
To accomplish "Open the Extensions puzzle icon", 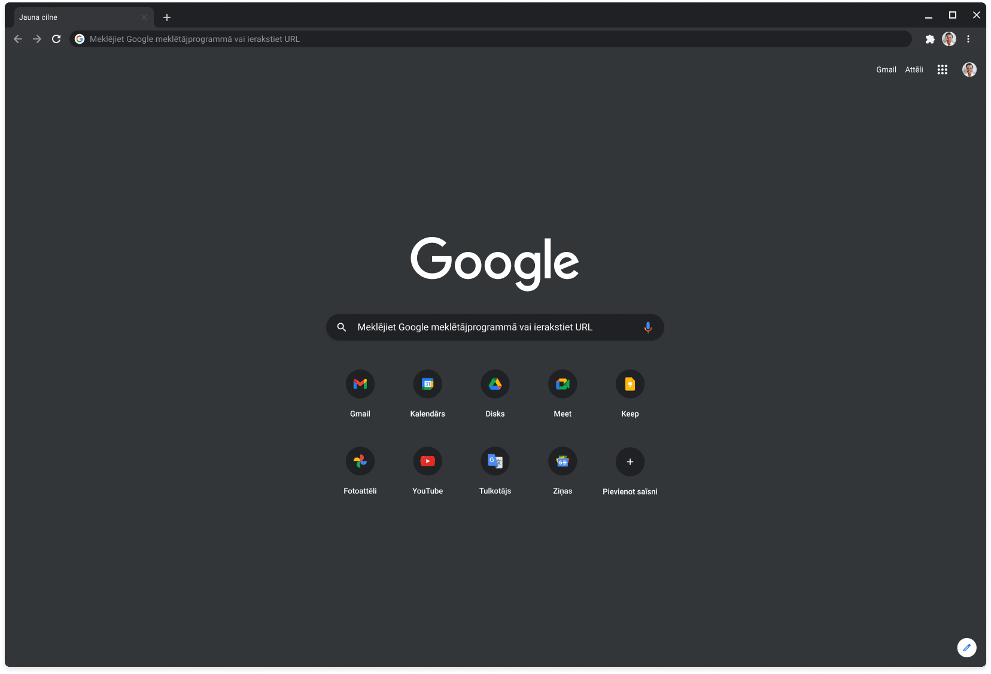I will [929, 39].
